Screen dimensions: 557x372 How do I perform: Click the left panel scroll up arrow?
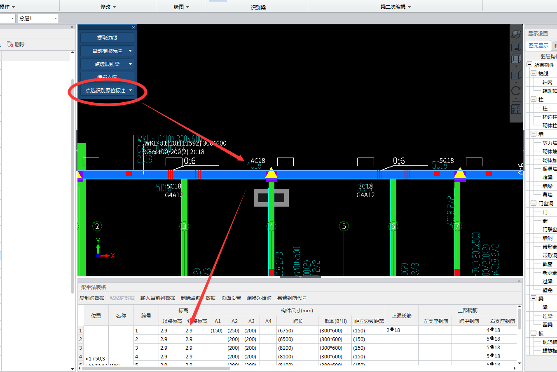pos(73,53)
